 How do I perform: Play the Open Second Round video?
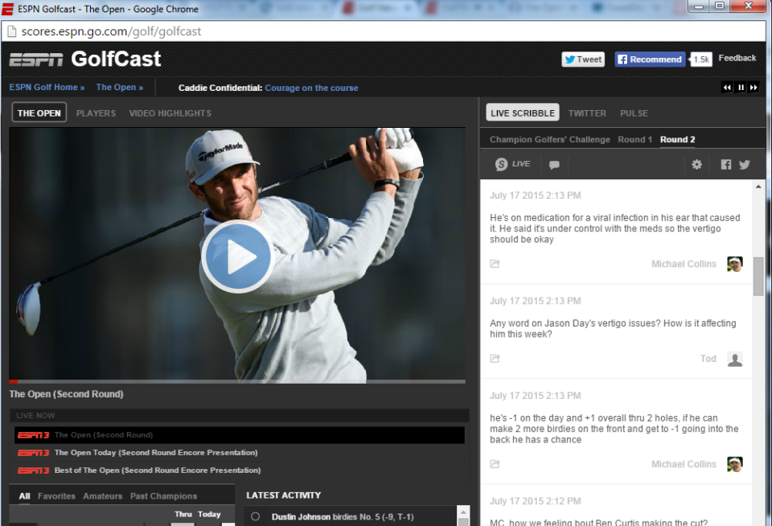[x=237, y=257]
